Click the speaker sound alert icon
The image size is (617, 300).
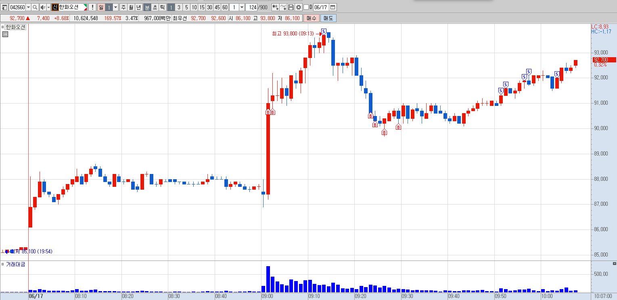(43, 7)
